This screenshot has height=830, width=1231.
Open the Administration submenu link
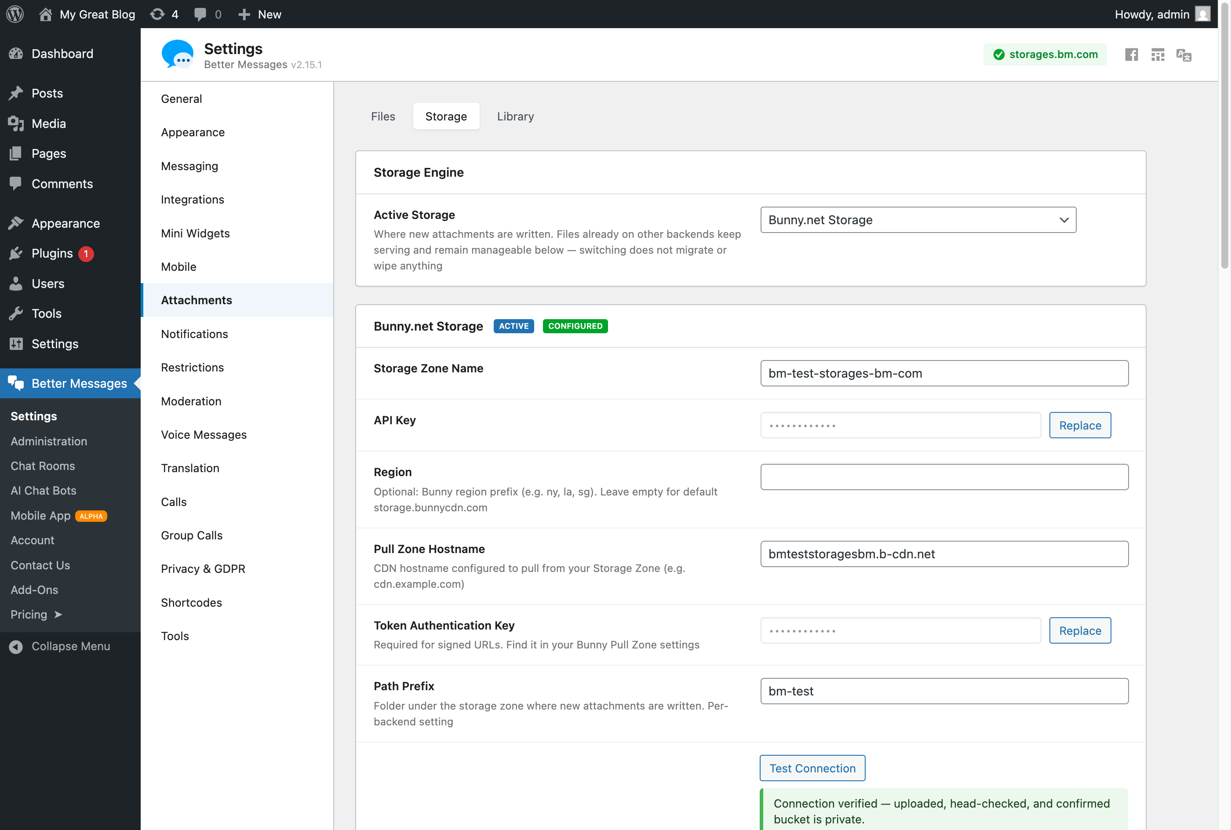point(49,441)
